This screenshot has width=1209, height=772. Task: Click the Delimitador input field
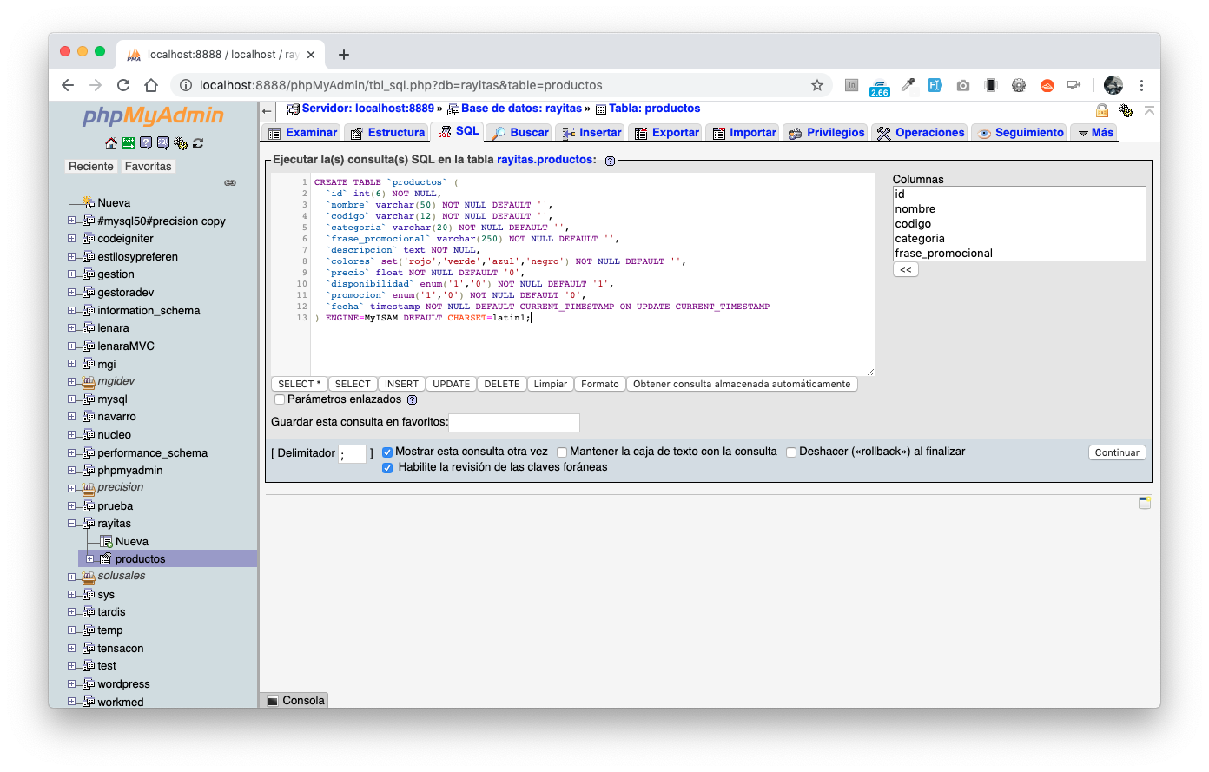pos(352,454)
